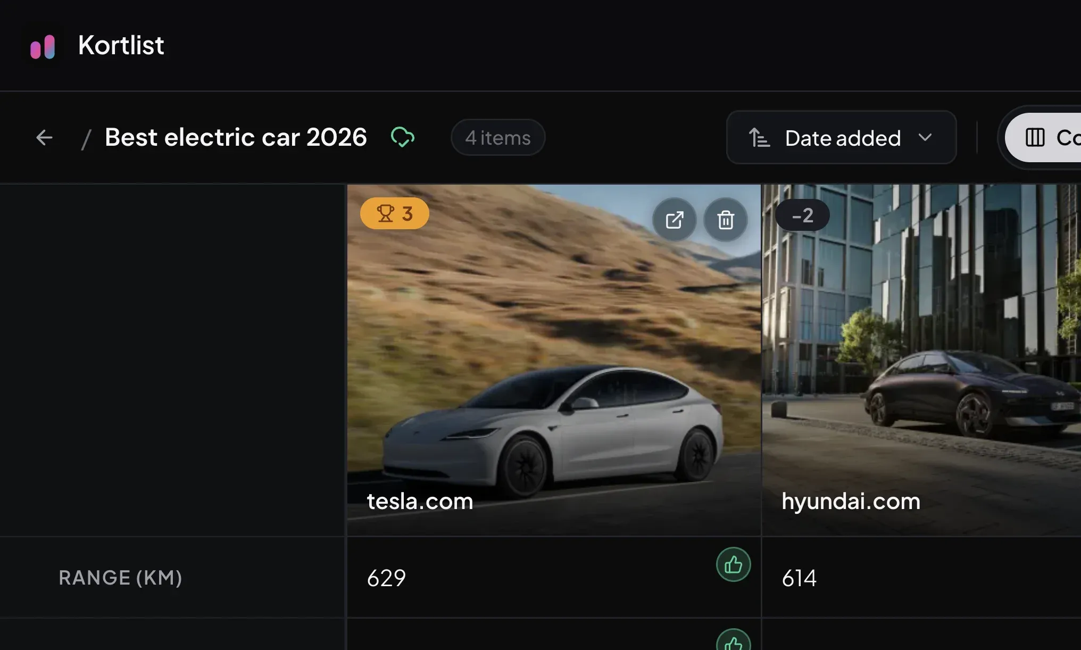Click the hyundai.com label

click(851, 501)
